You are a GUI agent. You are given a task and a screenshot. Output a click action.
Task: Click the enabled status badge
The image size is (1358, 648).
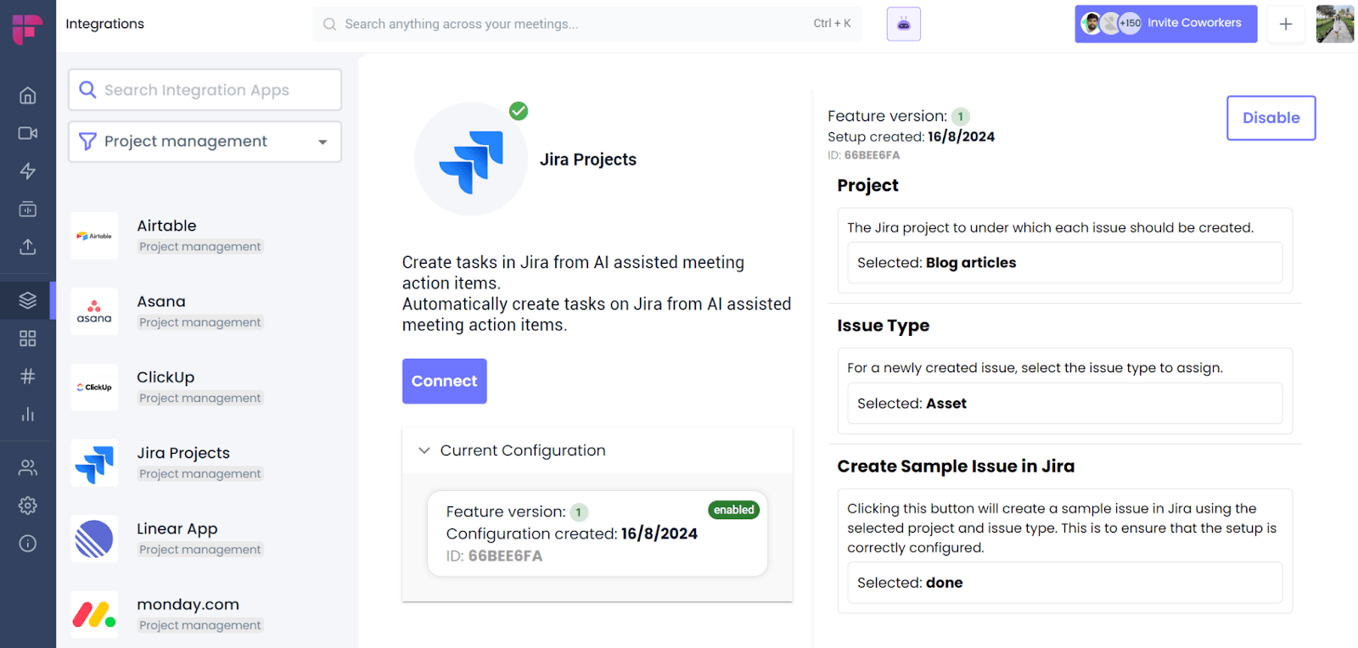[x=734, y=510]
